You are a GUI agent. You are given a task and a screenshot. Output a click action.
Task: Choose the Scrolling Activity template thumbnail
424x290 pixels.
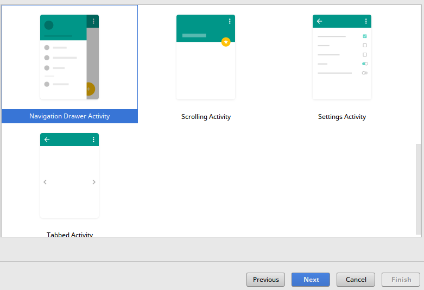click(x=206, y=57)
